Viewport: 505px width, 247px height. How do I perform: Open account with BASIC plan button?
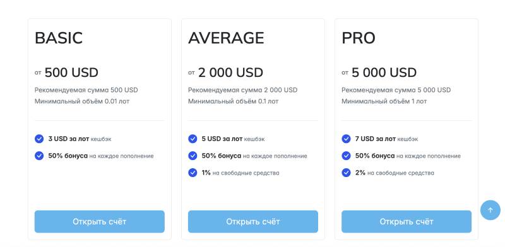tap(100, 222)
